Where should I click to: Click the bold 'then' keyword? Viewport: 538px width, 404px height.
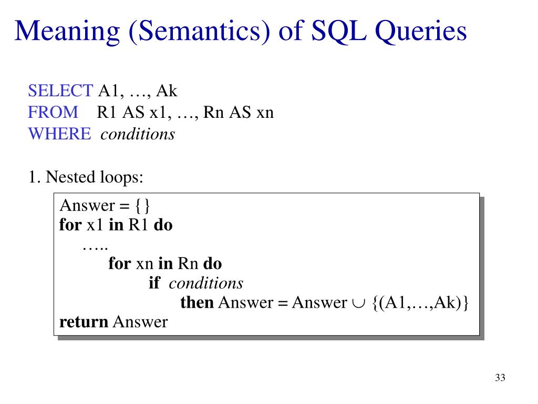tap(197, 302)
